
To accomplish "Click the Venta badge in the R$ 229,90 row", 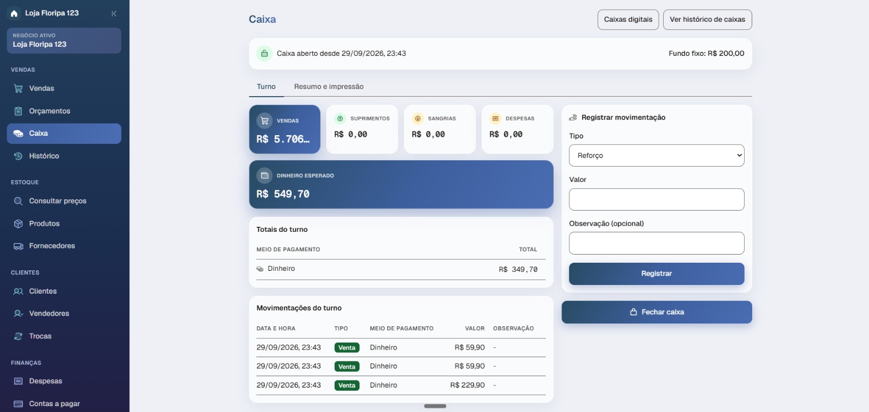I will pos(347,385).
